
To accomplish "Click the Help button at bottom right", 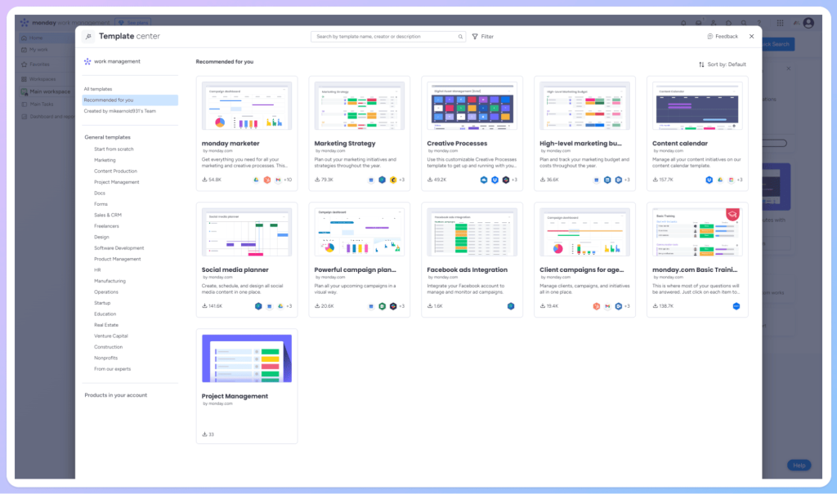I will pyautogui.click(x=799, y=465).
